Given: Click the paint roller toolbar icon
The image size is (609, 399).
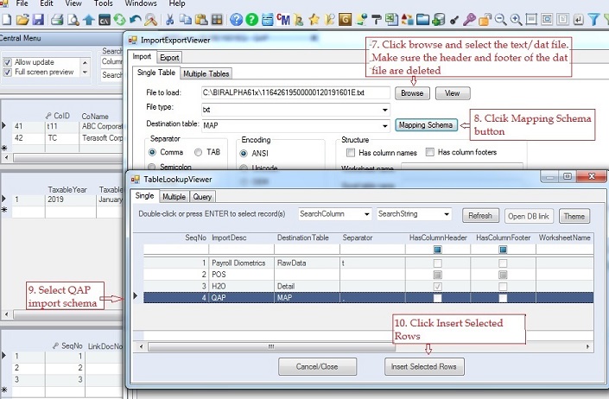Looking at the screenshot, I should pos(376,19).
